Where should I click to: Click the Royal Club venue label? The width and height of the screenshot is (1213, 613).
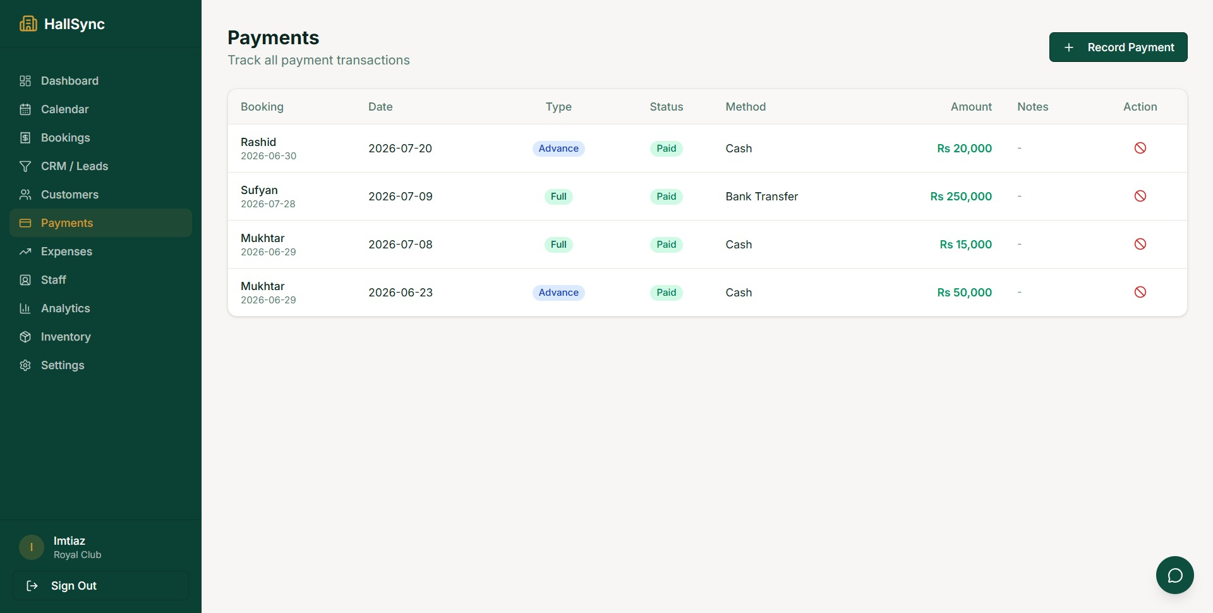[78, 555]
